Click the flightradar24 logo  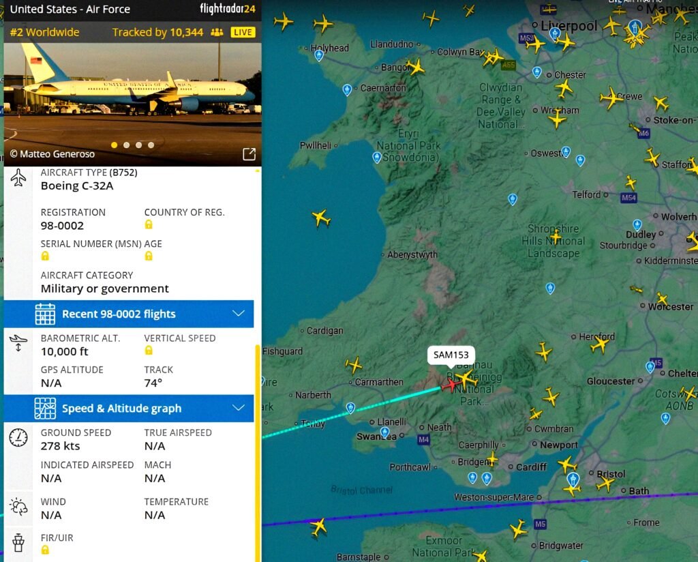pyautogui.click(x=227, y=10)
